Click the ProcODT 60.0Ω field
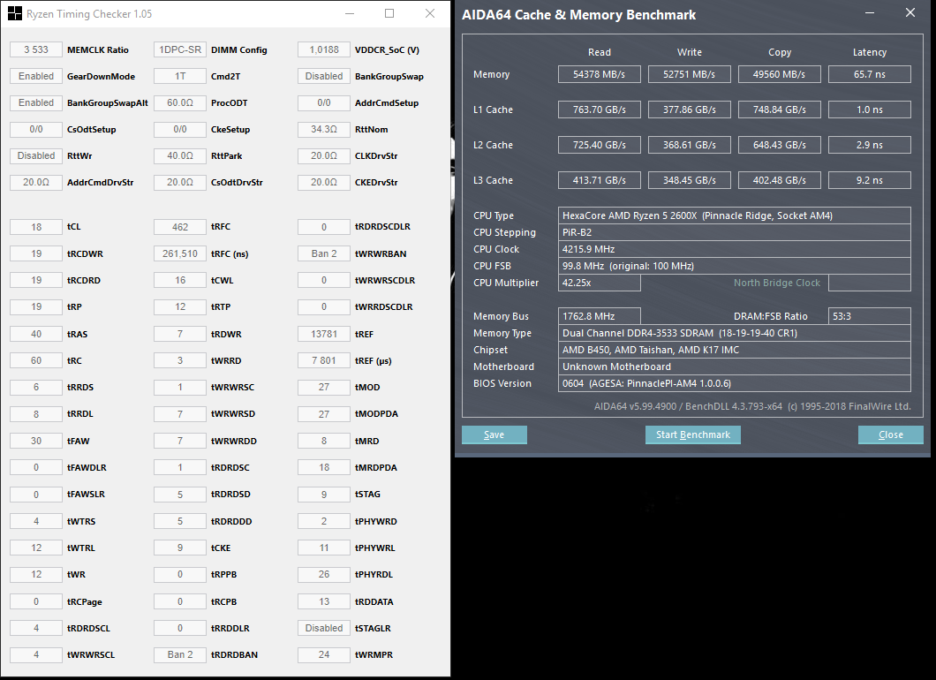Image resolution: width=936 pixels, height=680 pixels. tap(179, 102)
